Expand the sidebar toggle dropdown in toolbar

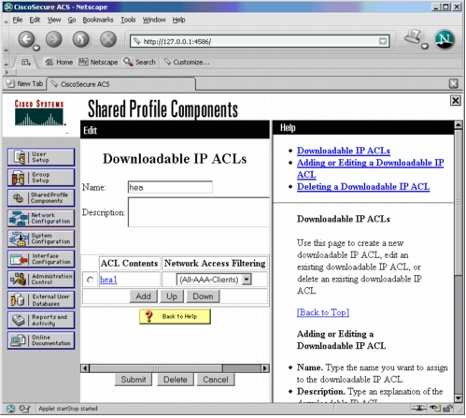coord(26,63)
